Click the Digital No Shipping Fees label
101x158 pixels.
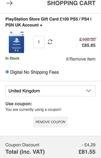coord(35,72)
